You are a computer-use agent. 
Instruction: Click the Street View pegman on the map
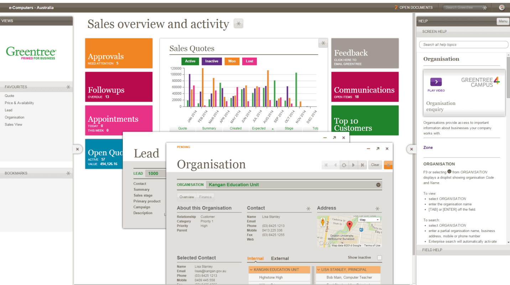(323, 222)
